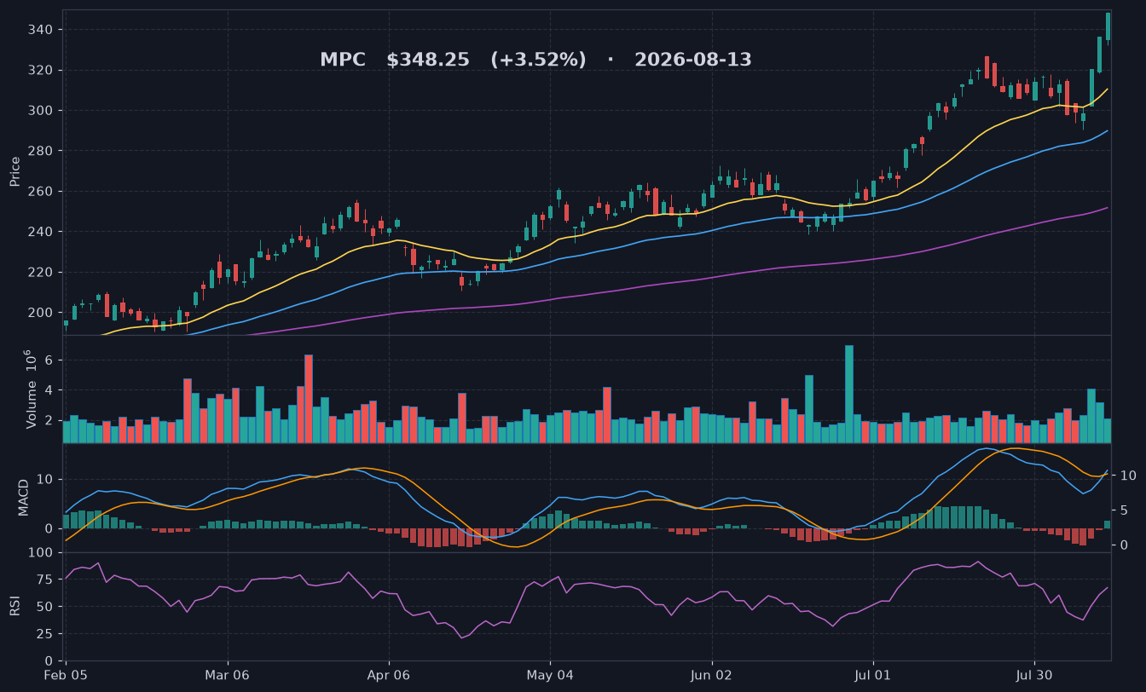Click the $348.25 price in the chart title
The image size is (1146, 692).
[x=428, y=60]
